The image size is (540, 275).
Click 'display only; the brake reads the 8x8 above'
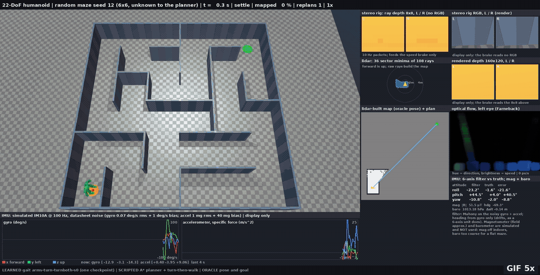(x=490, y=102)
